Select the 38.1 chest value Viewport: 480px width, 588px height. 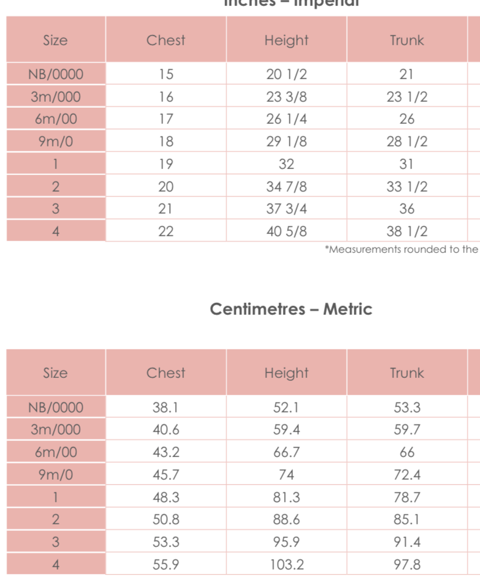[x=166, y=408]
